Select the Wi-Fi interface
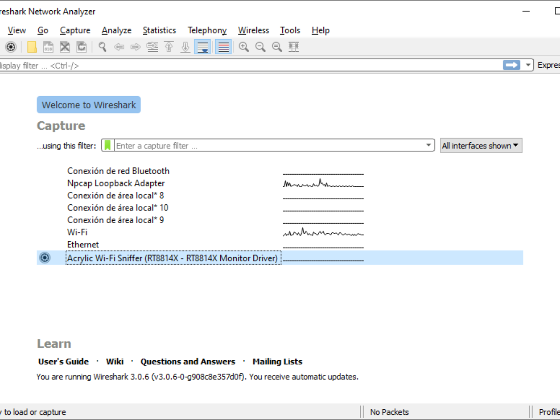 coord(77,232)
